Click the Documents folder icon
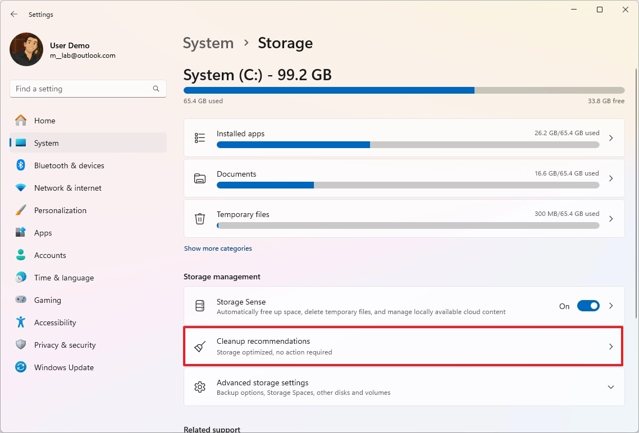Viewport: 639px width, 433px height. tap(200, 178)
